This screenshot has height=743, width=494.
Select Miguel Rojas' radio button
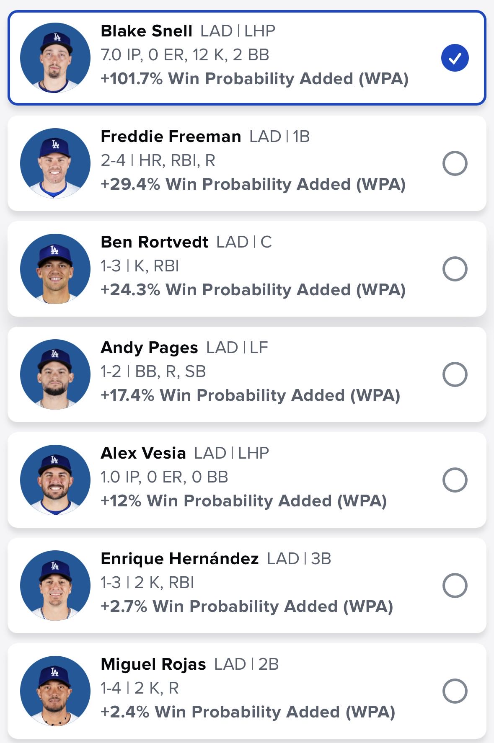point(455,691)
